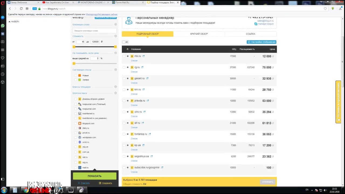Click Импортируйте закладки сейчас link

pyautogui.click(x=102, y=14)
